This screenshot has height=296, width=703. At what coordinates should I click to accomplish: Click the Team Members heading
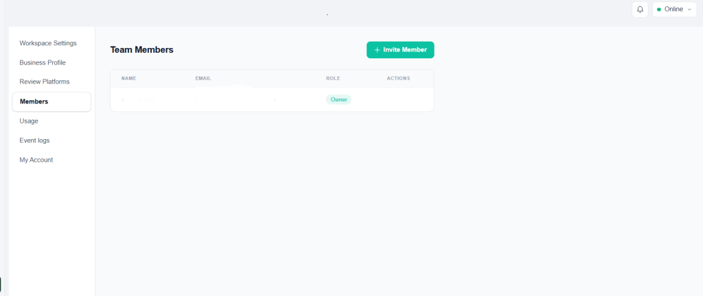[141, 49]
